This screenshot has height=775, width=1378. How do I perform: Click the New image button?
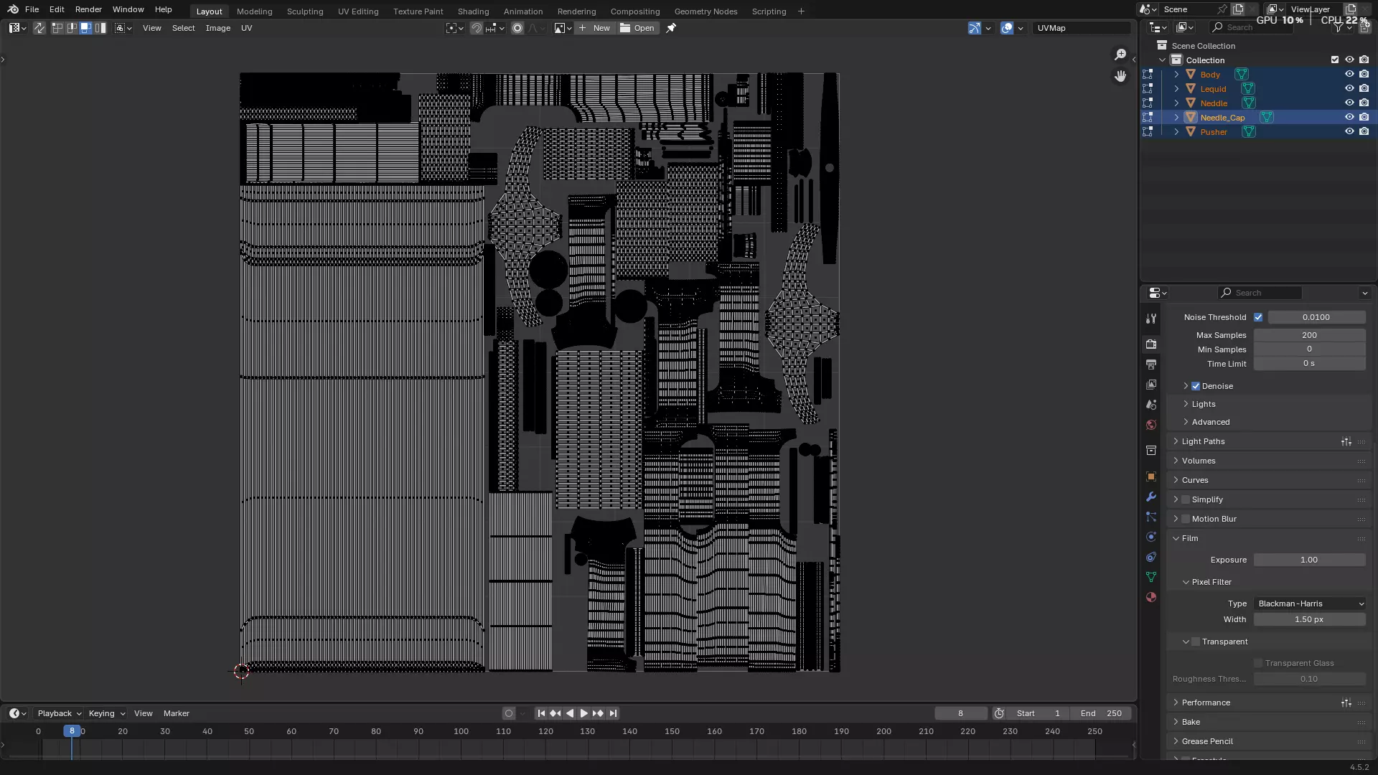(594, 28)
